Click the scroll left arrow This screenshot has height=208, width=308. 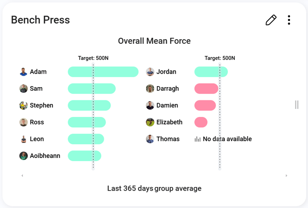(22, 176)
